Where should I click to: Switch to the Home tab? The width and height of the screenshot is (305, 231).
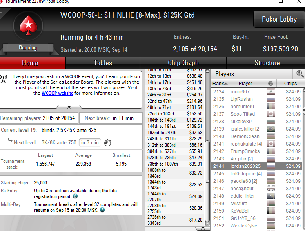pyautogui.click(x=33, y=63)
